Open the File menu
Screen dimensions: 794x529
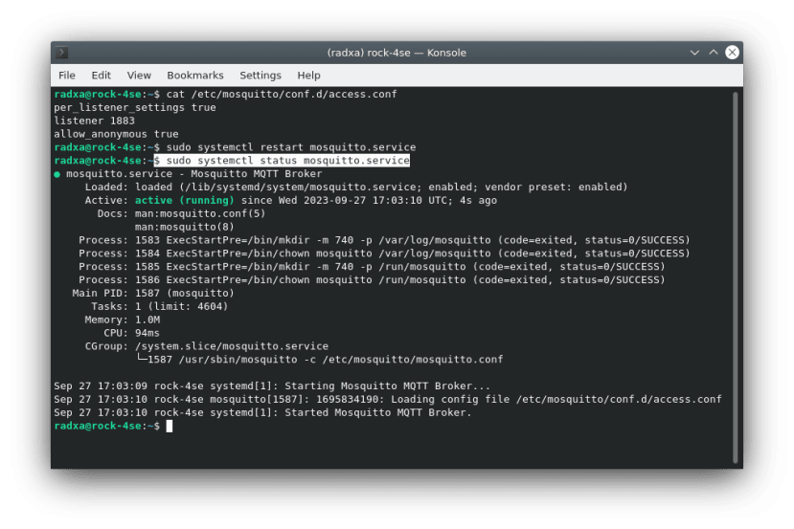(67, 76)
